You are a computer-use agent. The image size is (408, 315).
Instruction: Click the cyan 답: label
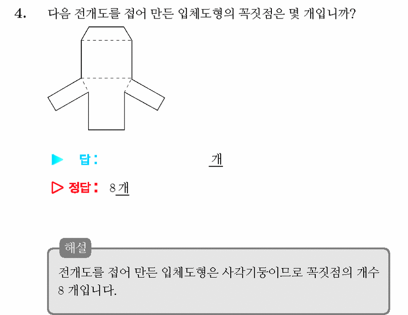[88, 159]
